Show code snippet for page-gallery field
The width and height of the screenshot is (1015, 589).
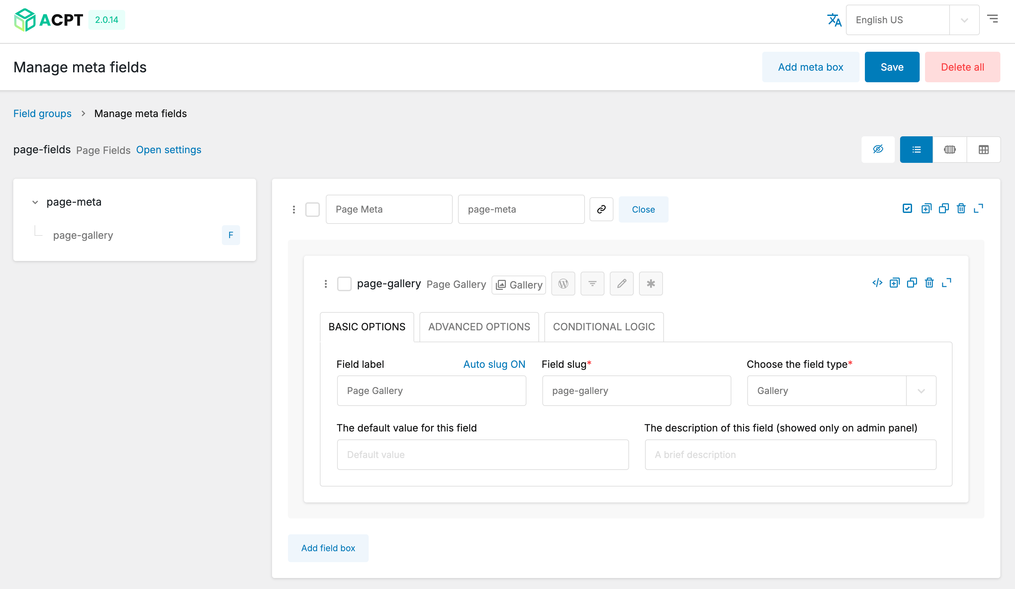coord(877,283)
